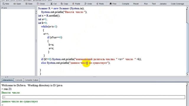Compile the program
The image size is (189, 106).
tap(126, 4)
